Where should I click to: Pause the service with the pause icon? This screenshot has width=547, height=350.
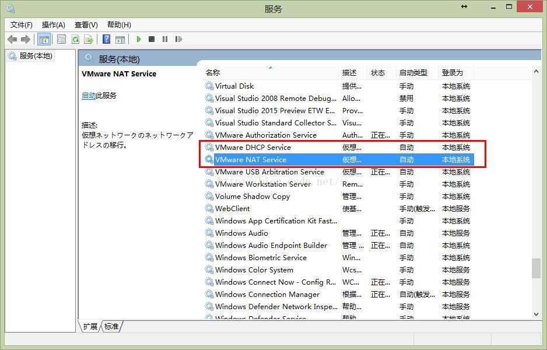coord(165,39)
